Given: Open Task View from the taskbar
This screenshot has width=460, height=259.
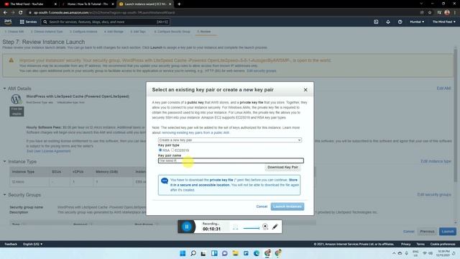Looking at the screenshot, I should pyautogui.click(x=203, y=253).
